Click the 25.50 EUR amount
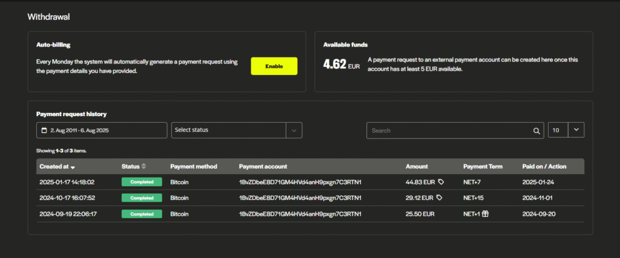Viewport: 620px width, 258px height. pyautogui.click(x=420, y=214)
